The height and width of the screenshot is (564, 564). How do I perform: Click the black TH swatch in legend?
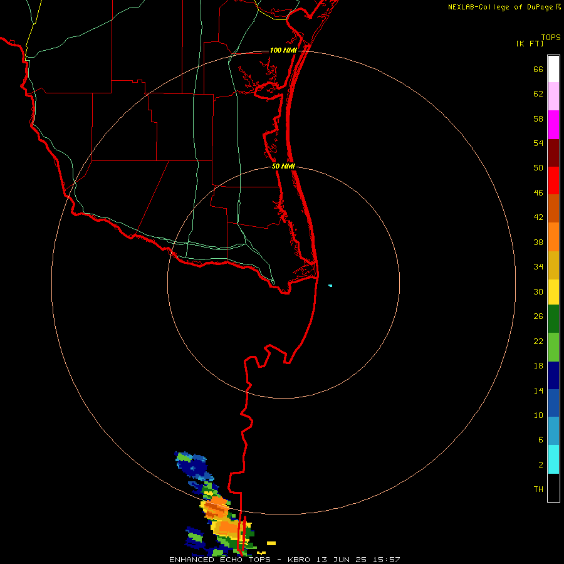[x=553, y=488]
